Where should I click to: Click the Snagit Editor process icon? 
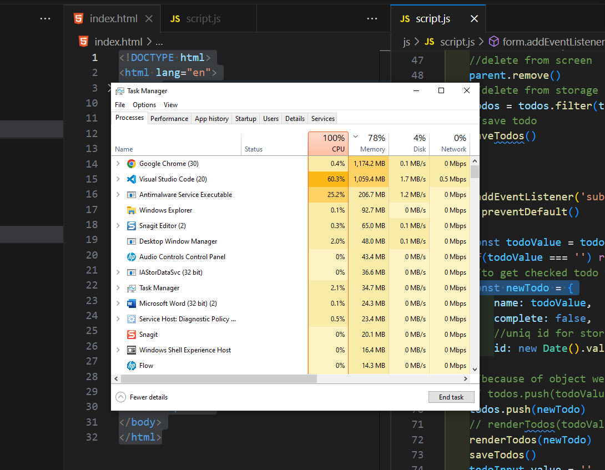(131, 226)
